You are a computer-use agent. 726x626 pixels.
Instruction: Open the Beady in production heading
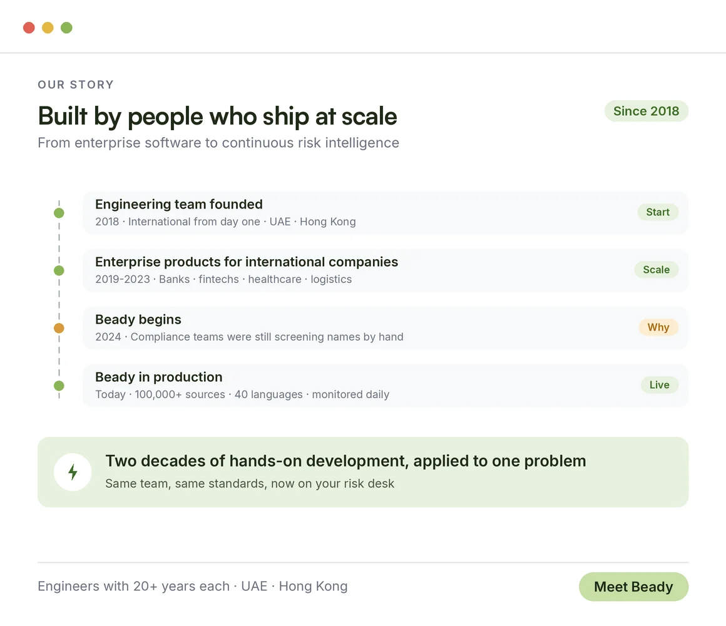pyautogui.click(x=159, y=377)
